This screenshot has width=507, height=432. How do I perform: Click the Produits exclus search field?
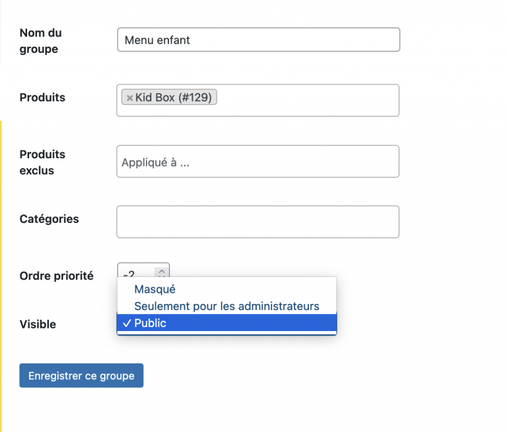(257, 162)
